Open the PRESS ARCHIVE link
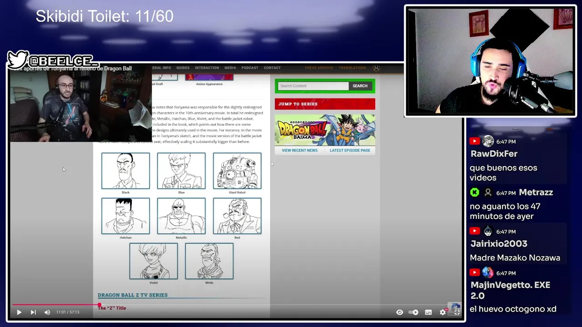 point(319,68)
